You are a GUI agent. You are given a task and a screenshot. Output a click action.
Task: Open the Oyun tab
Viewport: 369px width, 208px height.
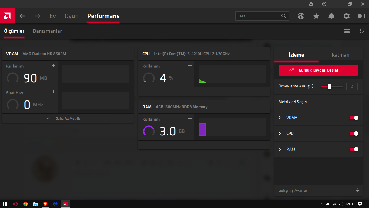pos(72,16)
